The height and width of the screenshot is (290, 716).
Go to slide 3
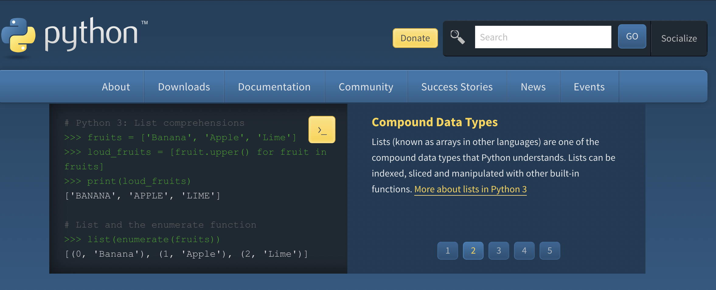coord(499,251)
